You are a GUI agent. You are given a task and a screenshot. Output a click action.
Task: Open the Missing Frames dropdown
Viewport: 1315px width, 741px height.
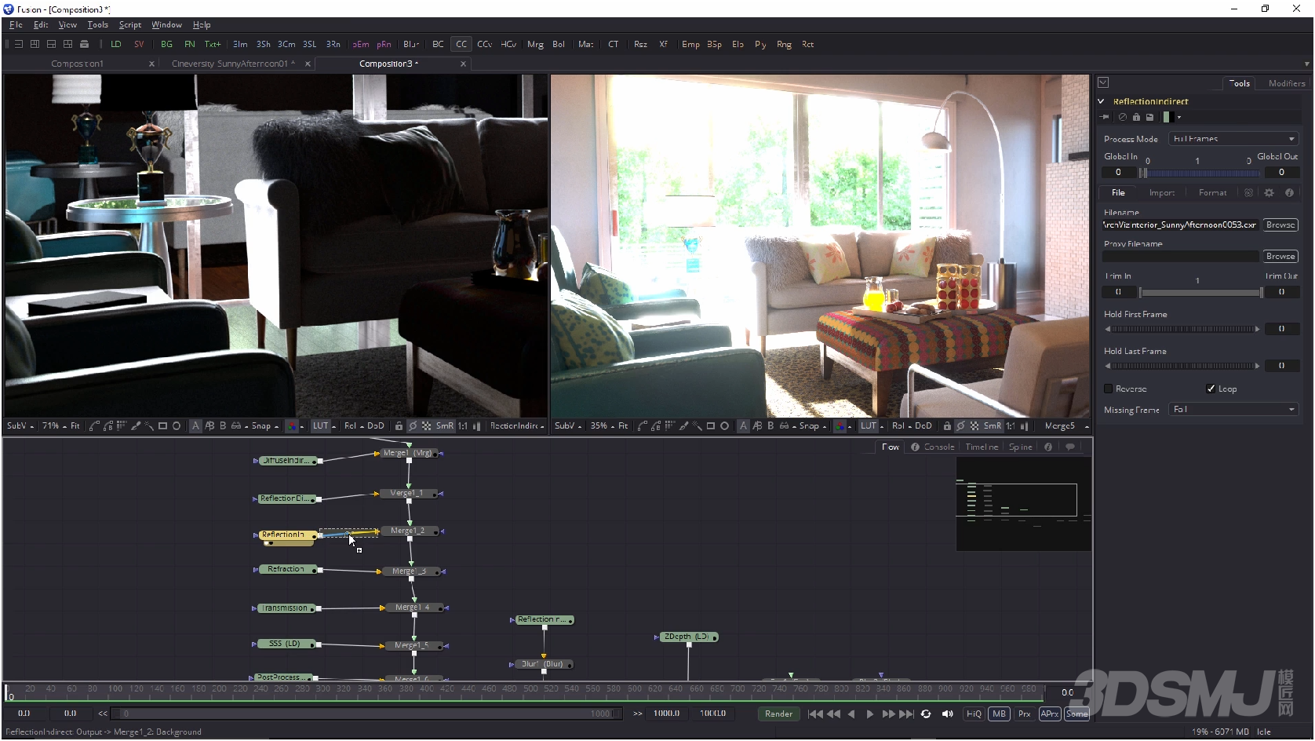pos(1233,410)
